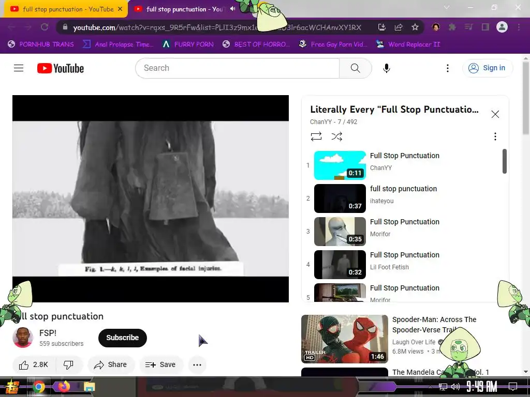
Task: Open File Explorer from the taskbar
Action: click(89, 387)
